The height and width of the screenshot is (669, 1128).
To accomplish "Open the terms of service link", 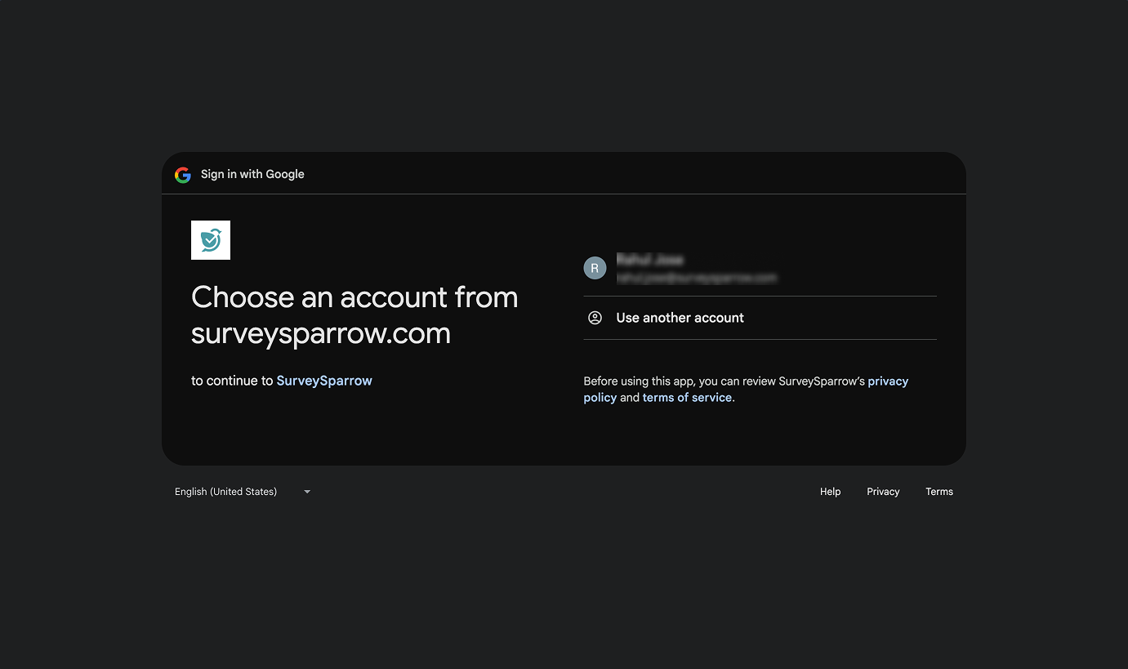I will [687, 398].
